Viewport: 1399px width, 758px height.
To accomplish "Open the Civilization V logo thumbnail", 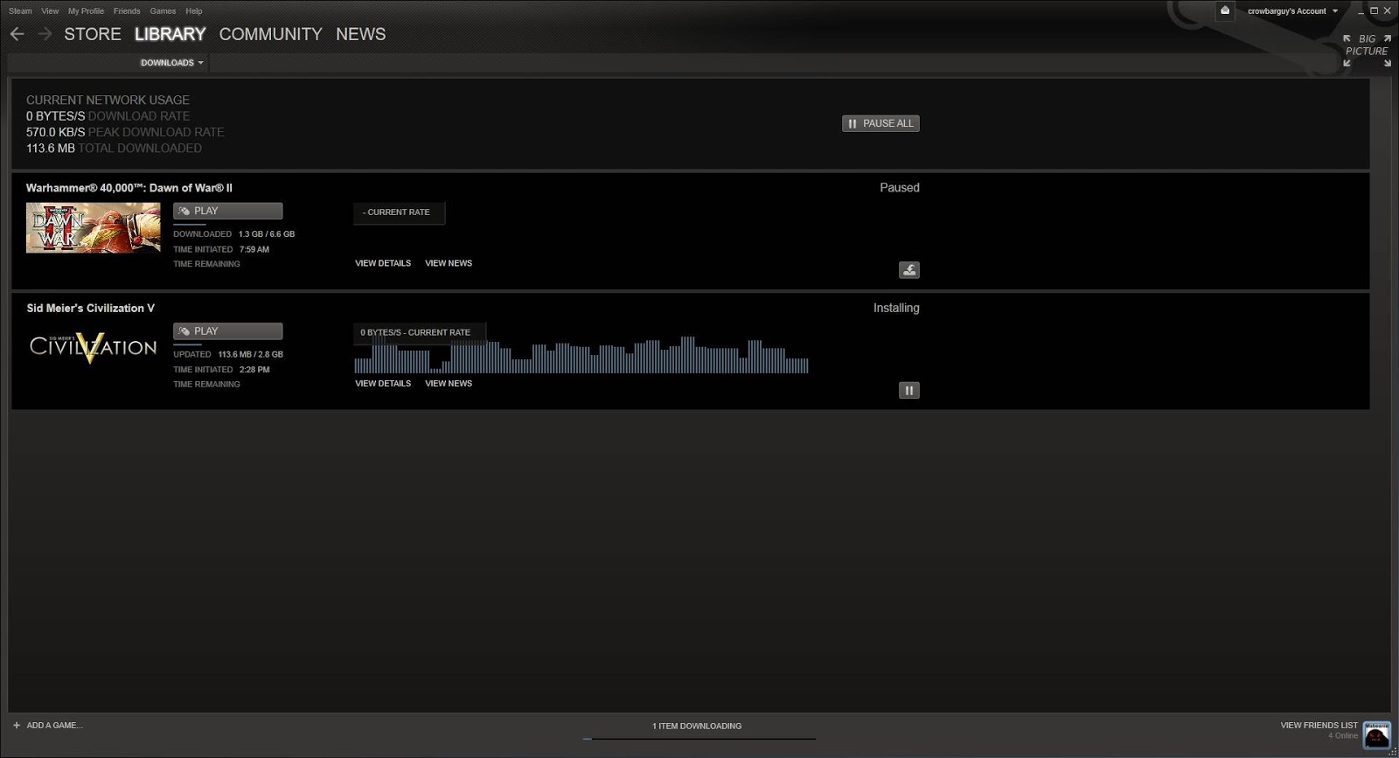I will click(x=93, y=347).
